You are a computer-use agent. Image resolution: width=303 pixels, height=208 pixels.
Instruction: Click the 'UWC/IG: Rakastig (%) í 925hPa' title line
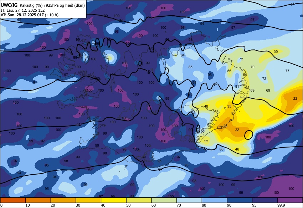click(x=43, y=5)
